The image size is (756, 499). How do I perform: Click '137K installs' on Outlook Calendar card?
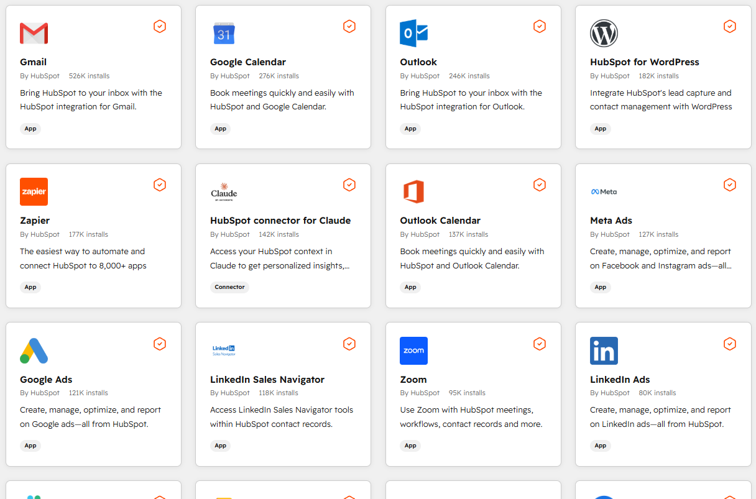[469, 234]
